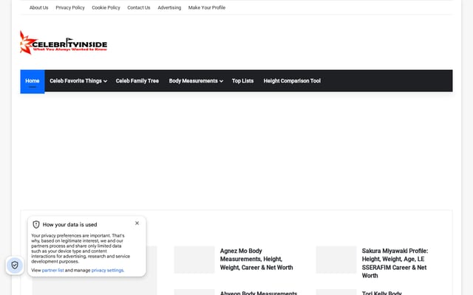The image size is (473, 295).
Task: Open the Privacy Policy link
Action: pyautogui.click(x=70, y=7)
